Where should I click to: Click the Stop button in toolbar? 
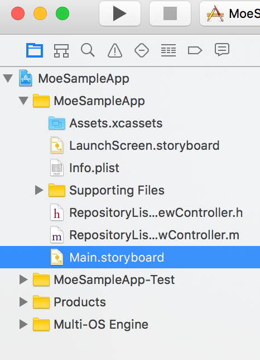(x=170, y=13)
